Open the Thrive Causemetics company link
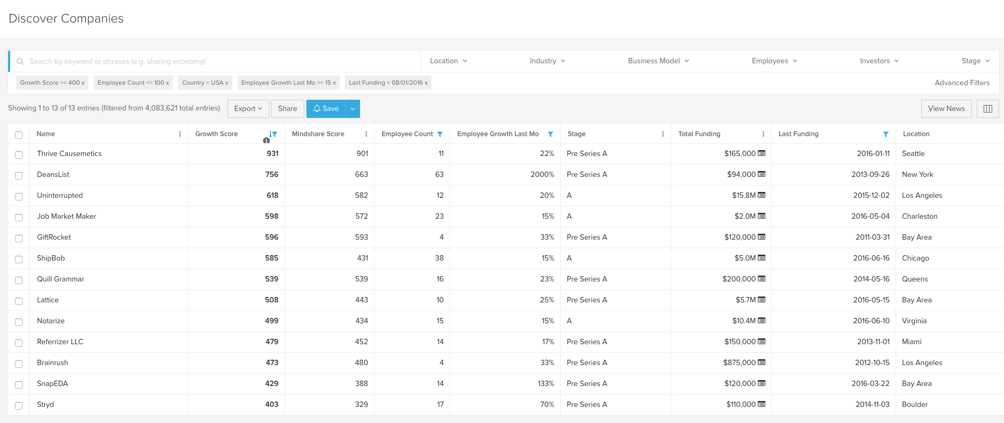 tap(69, 153)
